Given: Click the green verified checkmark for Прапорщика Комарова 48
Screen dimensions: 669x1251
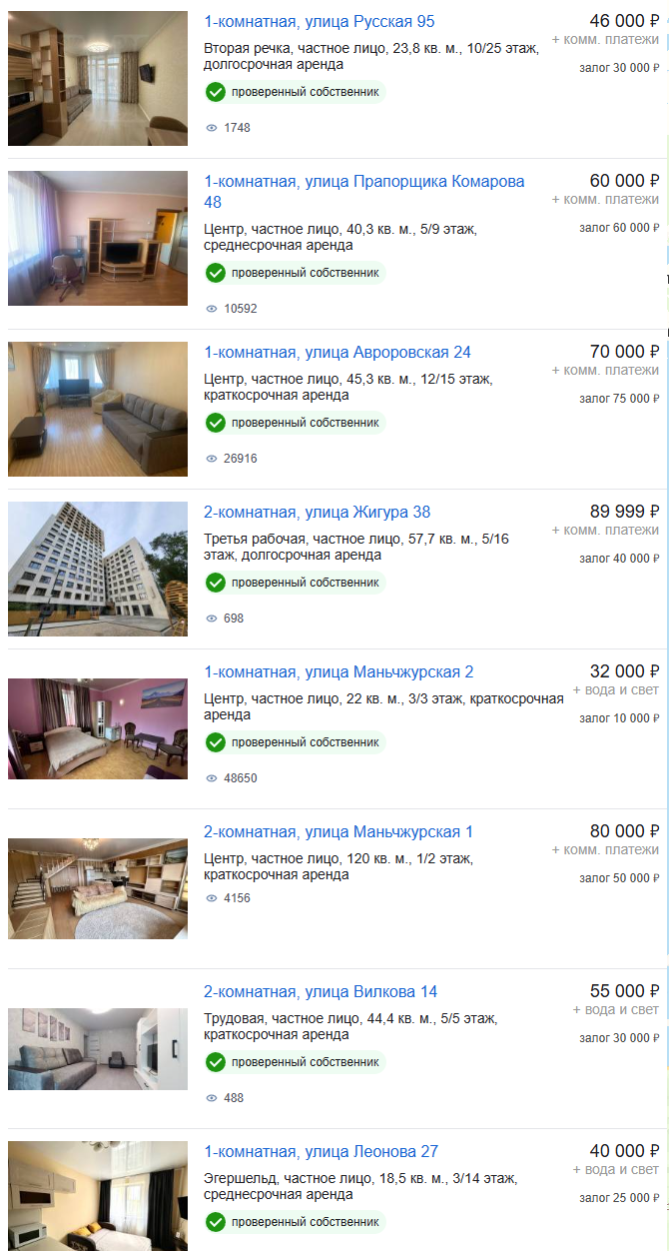Looking at the screenshot, I should point(215,272).
